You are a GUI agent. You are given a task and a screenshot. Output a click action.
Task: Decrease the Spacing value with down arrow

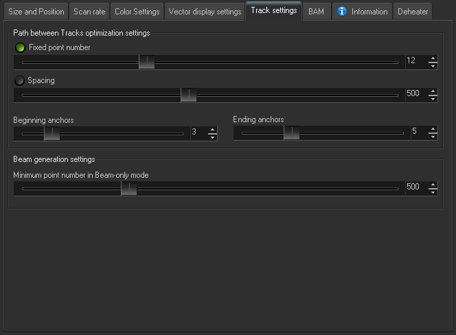coord(433,99)
